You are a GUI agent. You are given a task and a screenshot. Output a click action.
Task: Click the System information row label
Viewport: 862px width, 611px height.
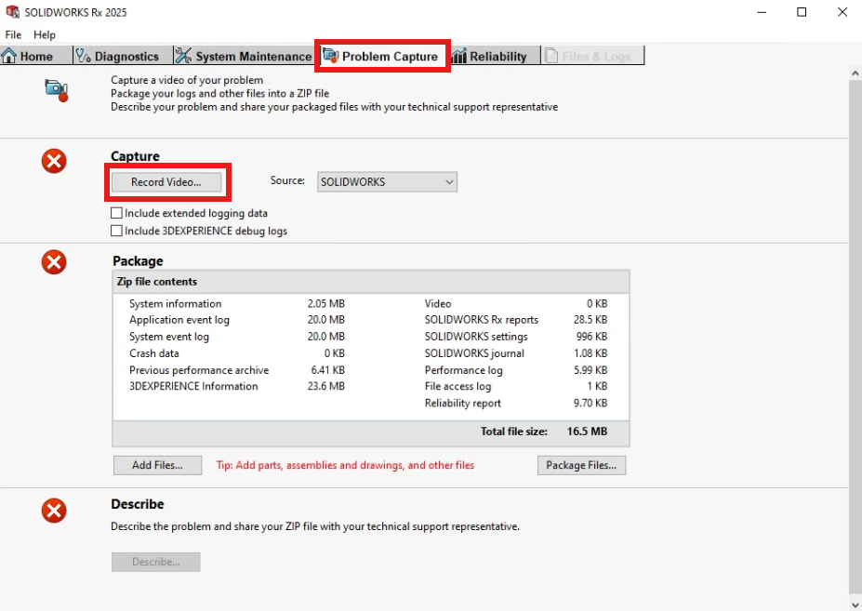[x=176, y=303]
